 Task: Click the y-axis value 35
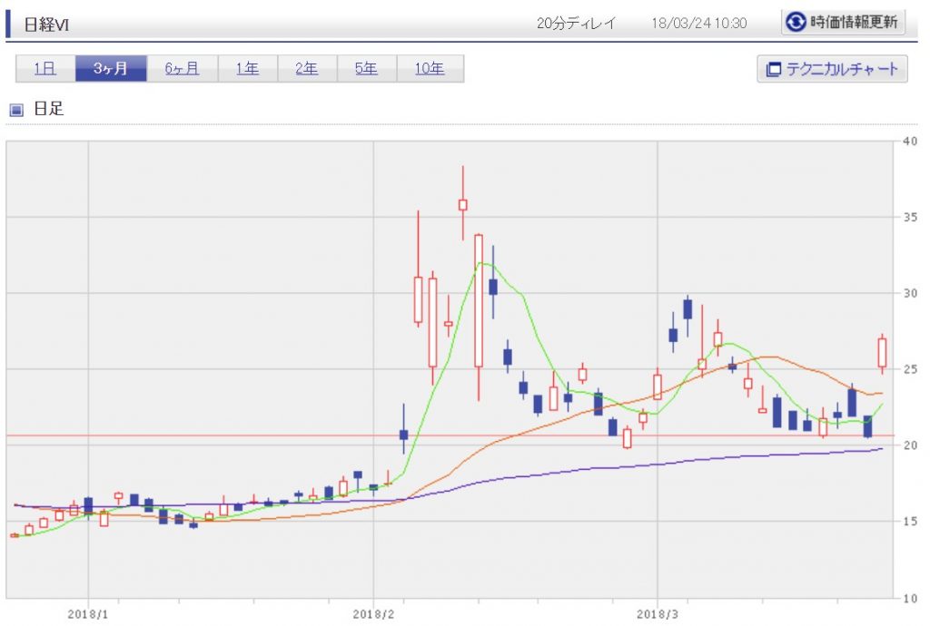click(910, 218)
